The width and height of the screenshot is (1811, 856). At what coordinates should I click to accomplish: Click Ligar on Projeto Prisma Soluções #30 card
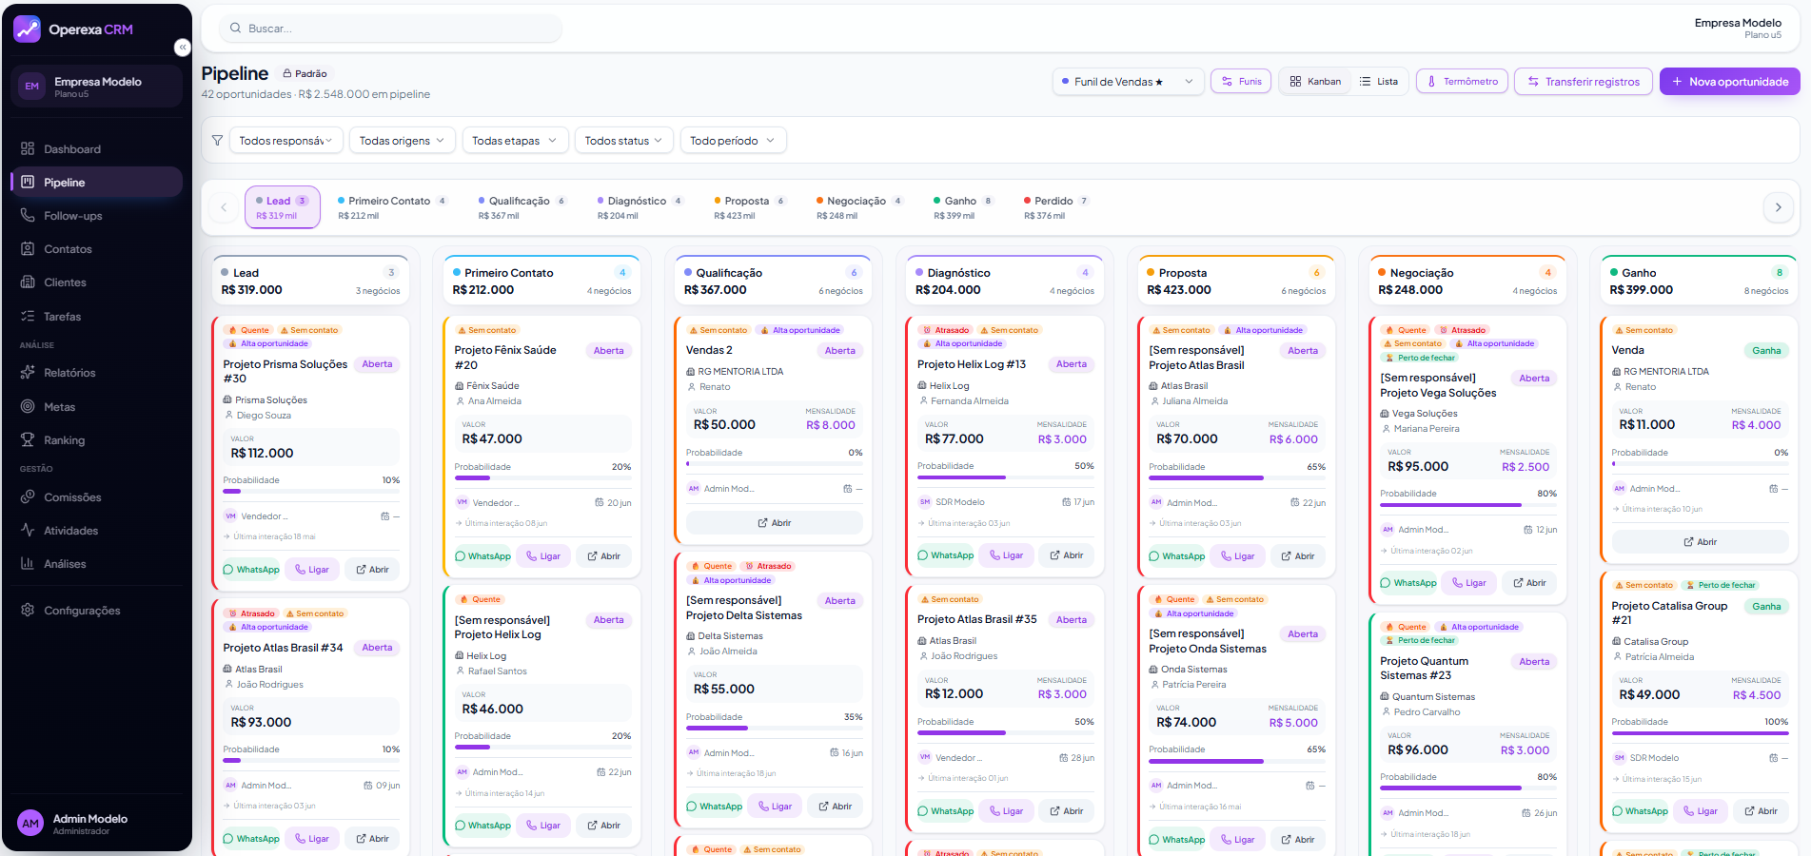point(312,570)
